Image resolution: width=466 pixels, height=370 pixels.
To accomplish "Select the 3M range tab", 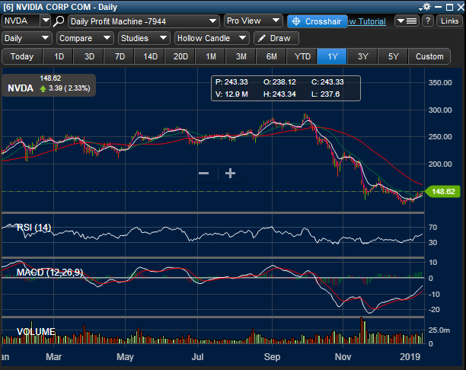I will pyautogui.click(x=241, y=56).
